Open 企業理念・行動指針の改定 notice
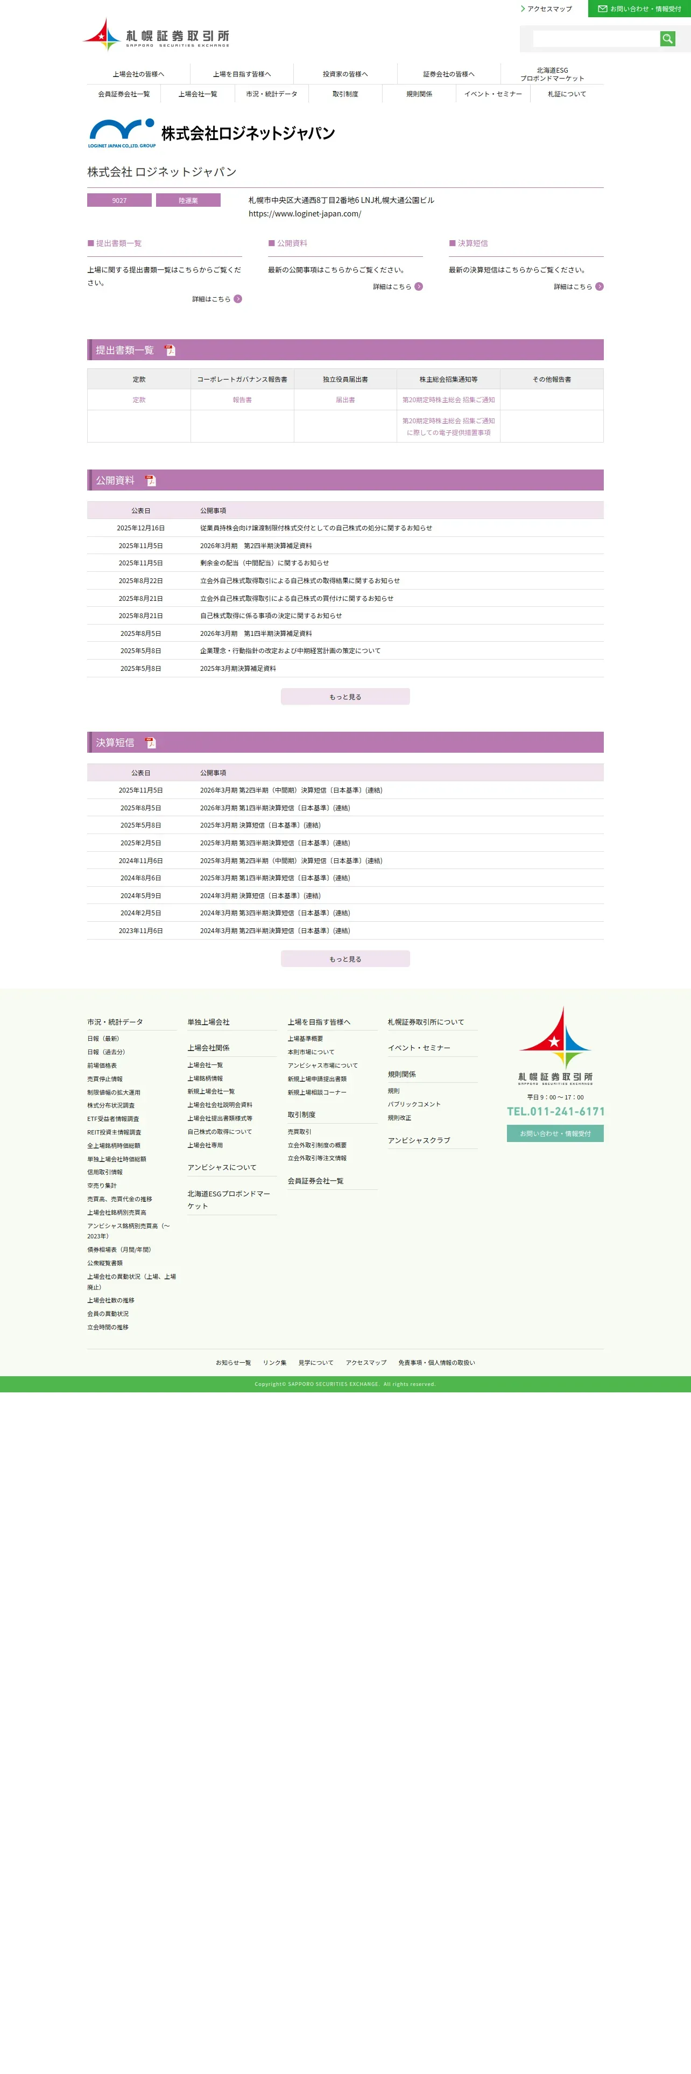This screenshot has width=691, height=2074. click(291, 651)
